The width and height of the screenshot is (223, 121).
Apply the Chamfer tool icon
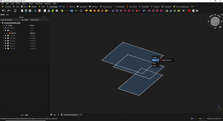click(153, 11)
